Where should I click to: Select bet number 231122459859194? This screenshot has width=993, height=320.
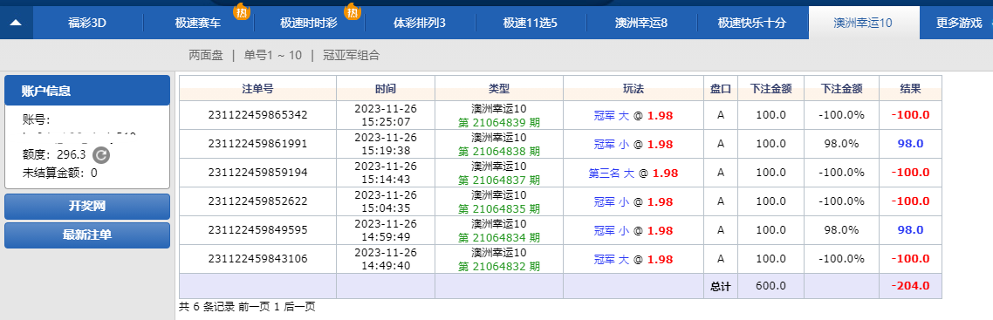pos(257,172)
